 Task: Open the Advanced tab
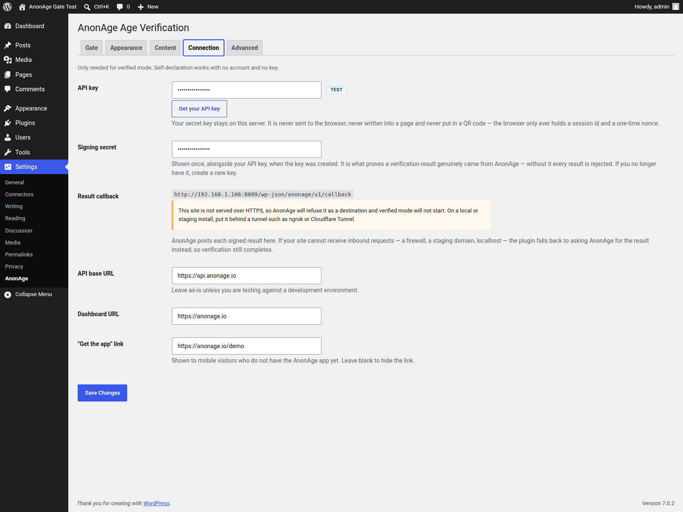pos(245,48)
